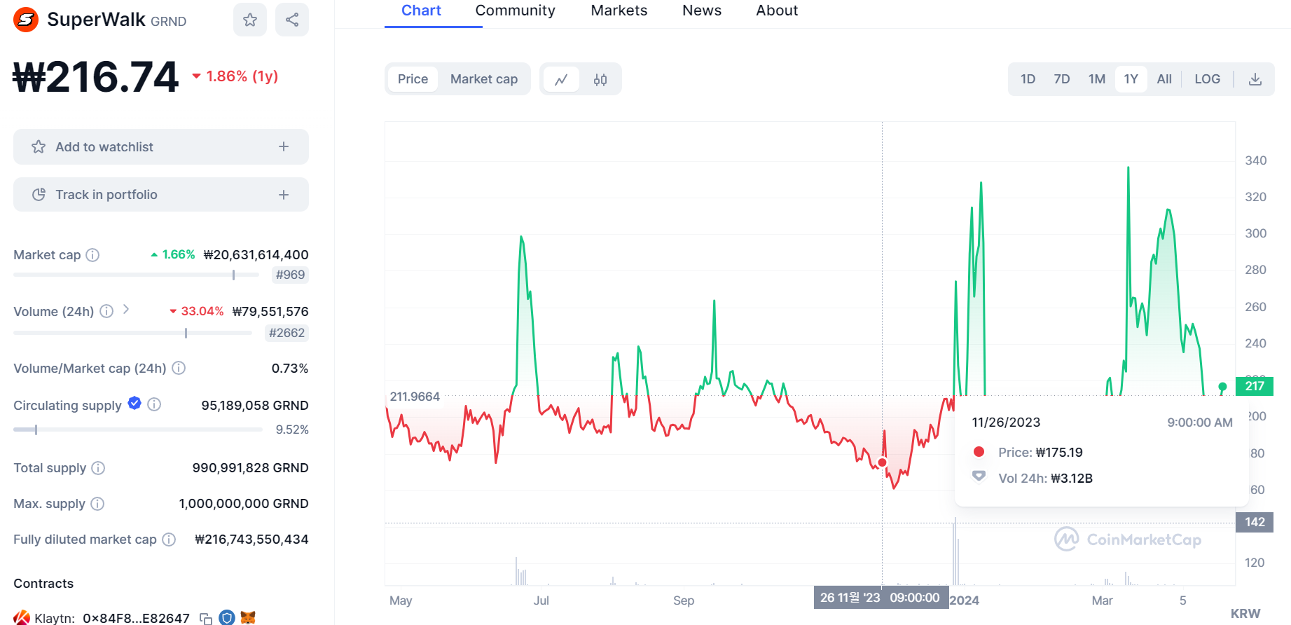Open the About tab
Viewport: 1291px width, 625px height.
click(777, 11)
